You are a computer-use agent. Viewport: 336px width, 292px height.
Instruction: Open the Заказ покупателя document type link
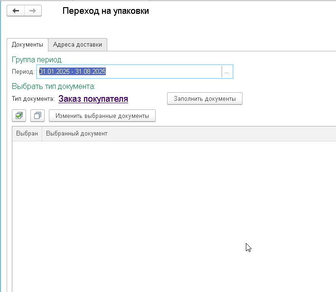93,99
